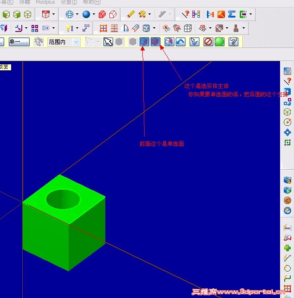Click the revolved surface arch icon
Viewport: 294px width, 298px height.
tap(125, 28)
